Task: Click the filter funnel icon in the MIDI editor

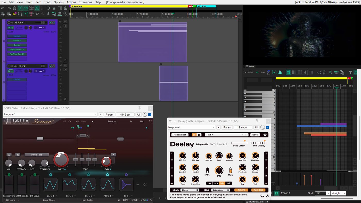Action: tap(350, 72)
